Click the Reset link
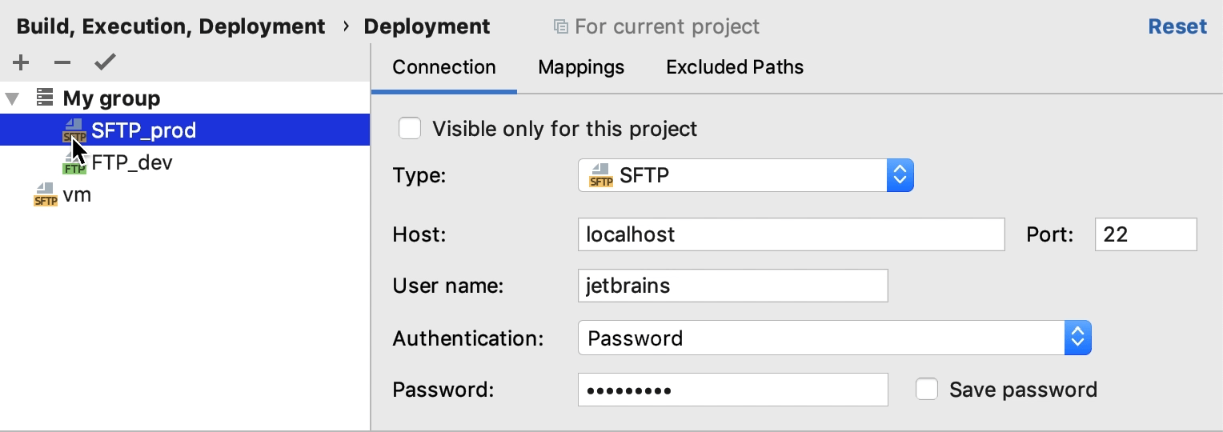Viewport: 1223px width, 432px height. click(1177, 26)
